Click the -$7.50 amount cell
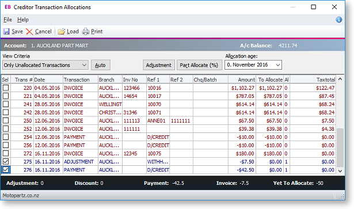This screenshot has width=354, height=209. coord(242,162)
